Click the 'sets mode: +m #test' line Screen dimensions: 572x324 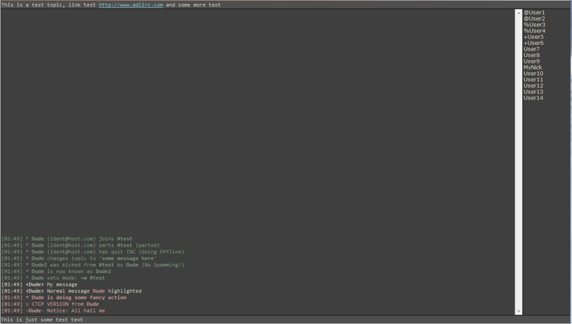coord(53,278)
